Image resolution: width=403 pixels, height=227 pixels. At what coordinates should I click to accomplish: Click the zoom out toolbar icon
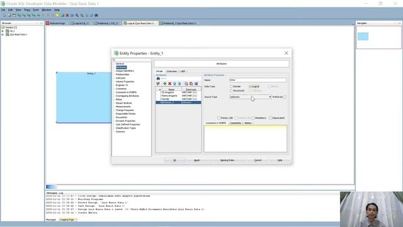(x=82, y=15)
